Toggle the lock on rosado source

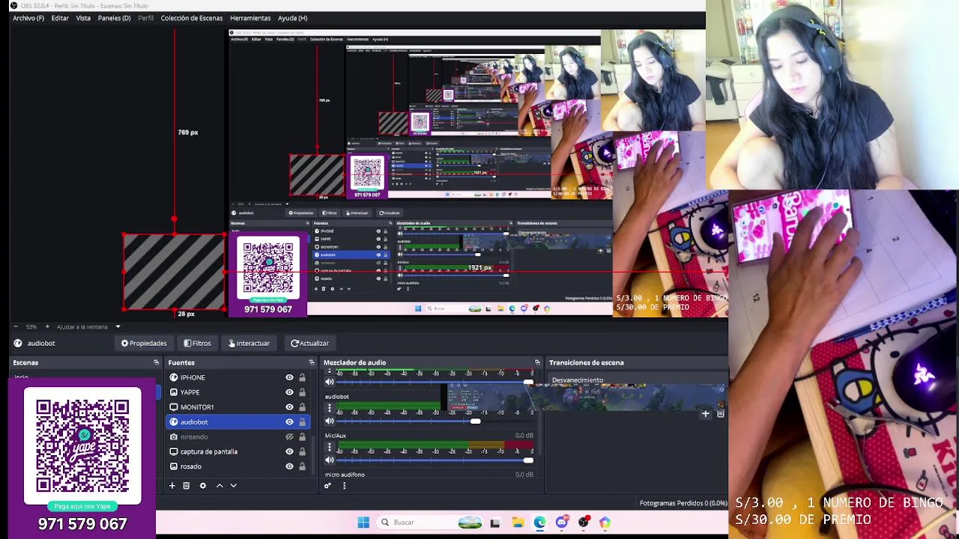point(302,466)
